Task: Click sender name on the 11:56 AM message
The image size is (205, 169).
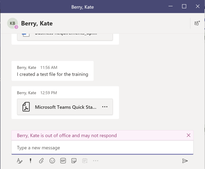Action: 27,68
